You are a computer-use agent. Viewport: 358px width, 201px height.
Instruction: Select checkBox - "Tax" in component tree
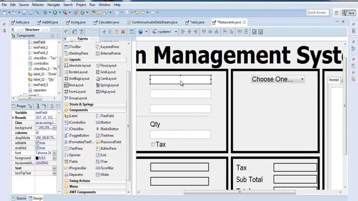coord(43,58)
